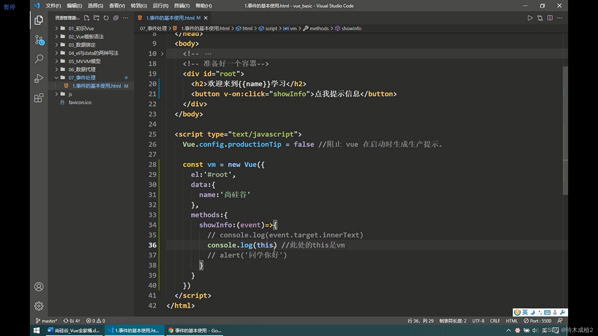Open the 帮助(H) menu

click(x=203, y=6)
